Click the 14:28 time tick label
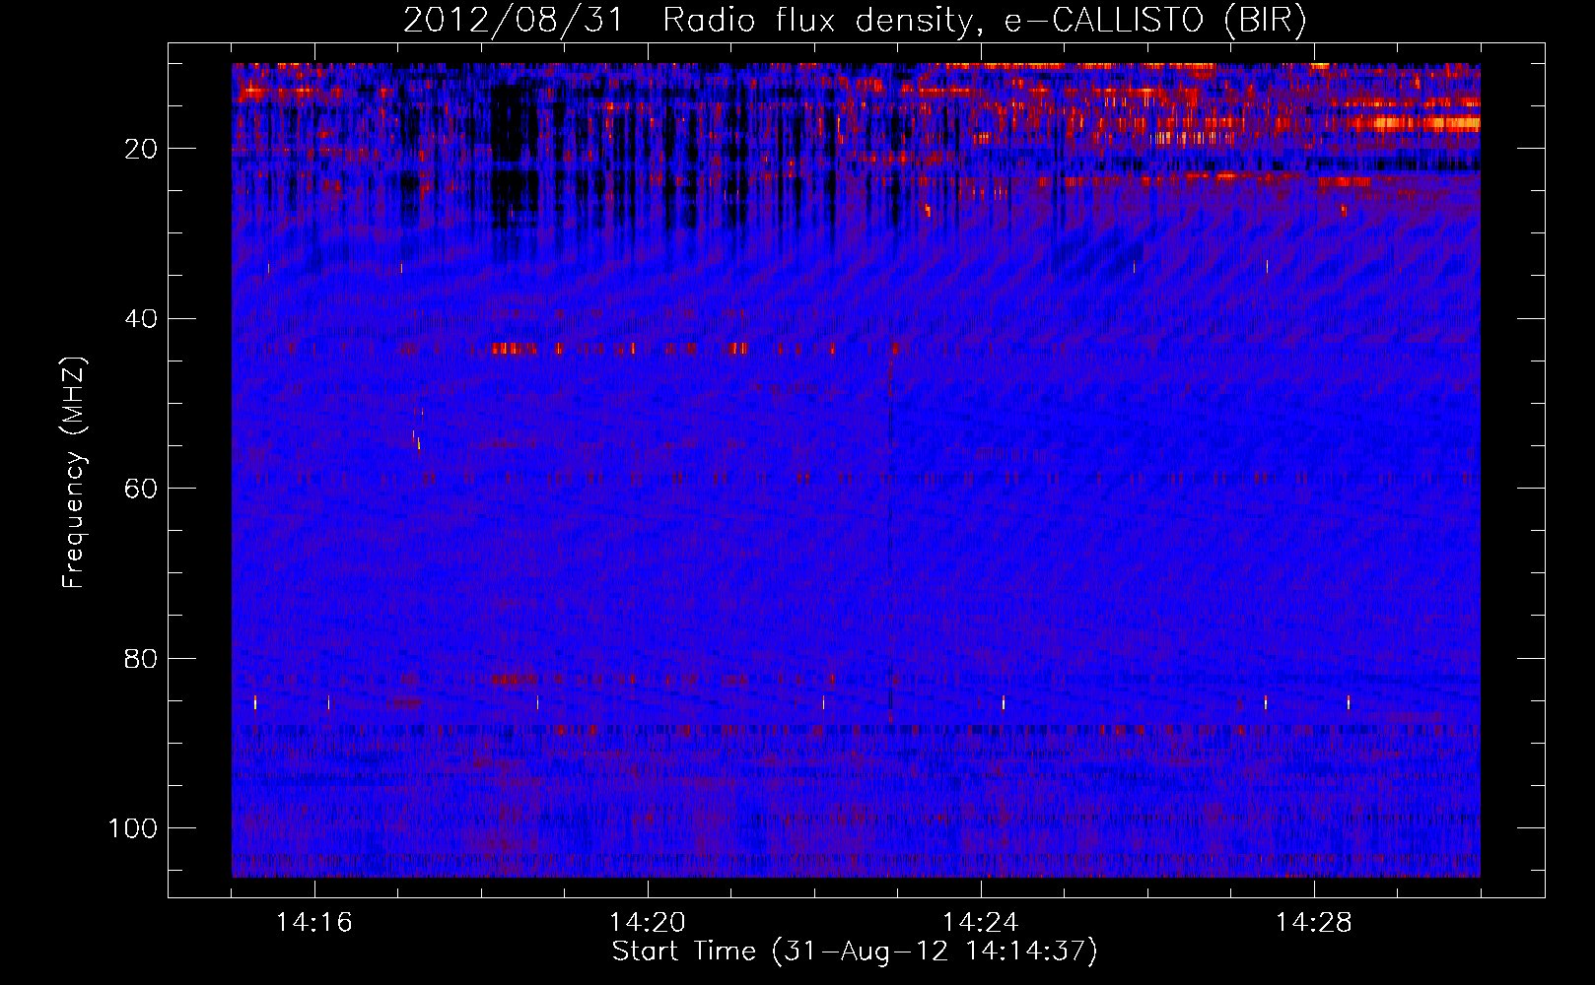This screenshot has width=1595, height=985. click(1313, 923)
